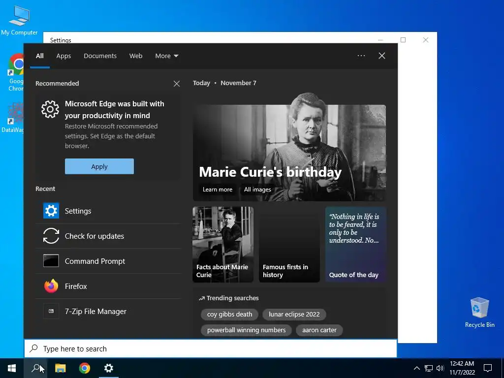
Task: Click the 'Type here to search' field
Action: coord(211,349)
